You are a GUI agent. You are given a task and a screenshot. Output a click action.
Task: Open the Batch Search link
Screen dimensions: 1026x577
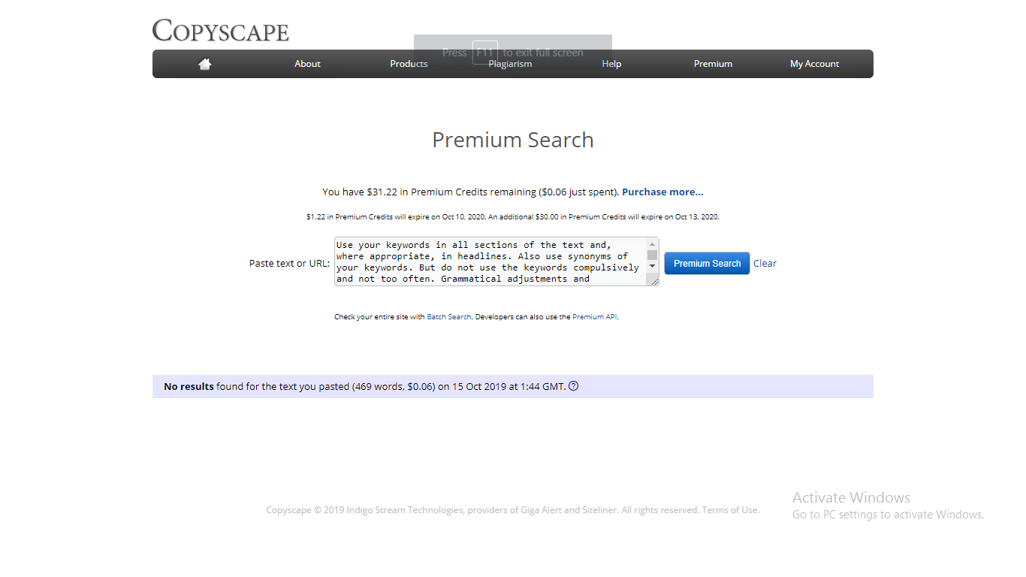click(449, 317)
